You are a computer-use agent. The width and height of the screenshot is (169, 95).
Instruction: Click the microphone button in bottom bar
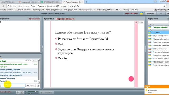[18, 92]
